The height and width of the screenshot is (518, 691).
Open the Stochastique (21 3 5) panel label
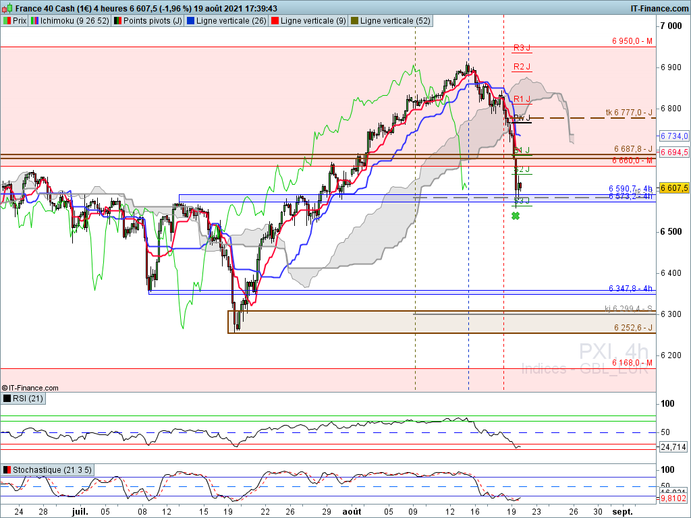(x=47, y=470)
